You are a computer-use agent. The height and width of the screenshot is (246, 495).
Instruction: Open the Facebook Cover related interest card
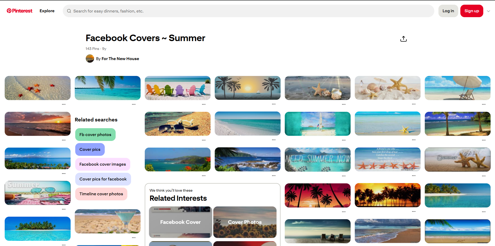pos(180,222)
